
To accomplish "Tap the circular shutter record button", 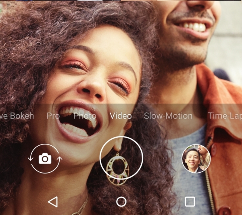I will click(x=121, y=158).
